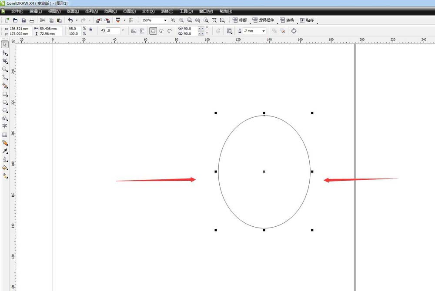This screenshot has height=291, width=435.
Task: Click the Save icon in the toolbar
Action: point(23,20)
